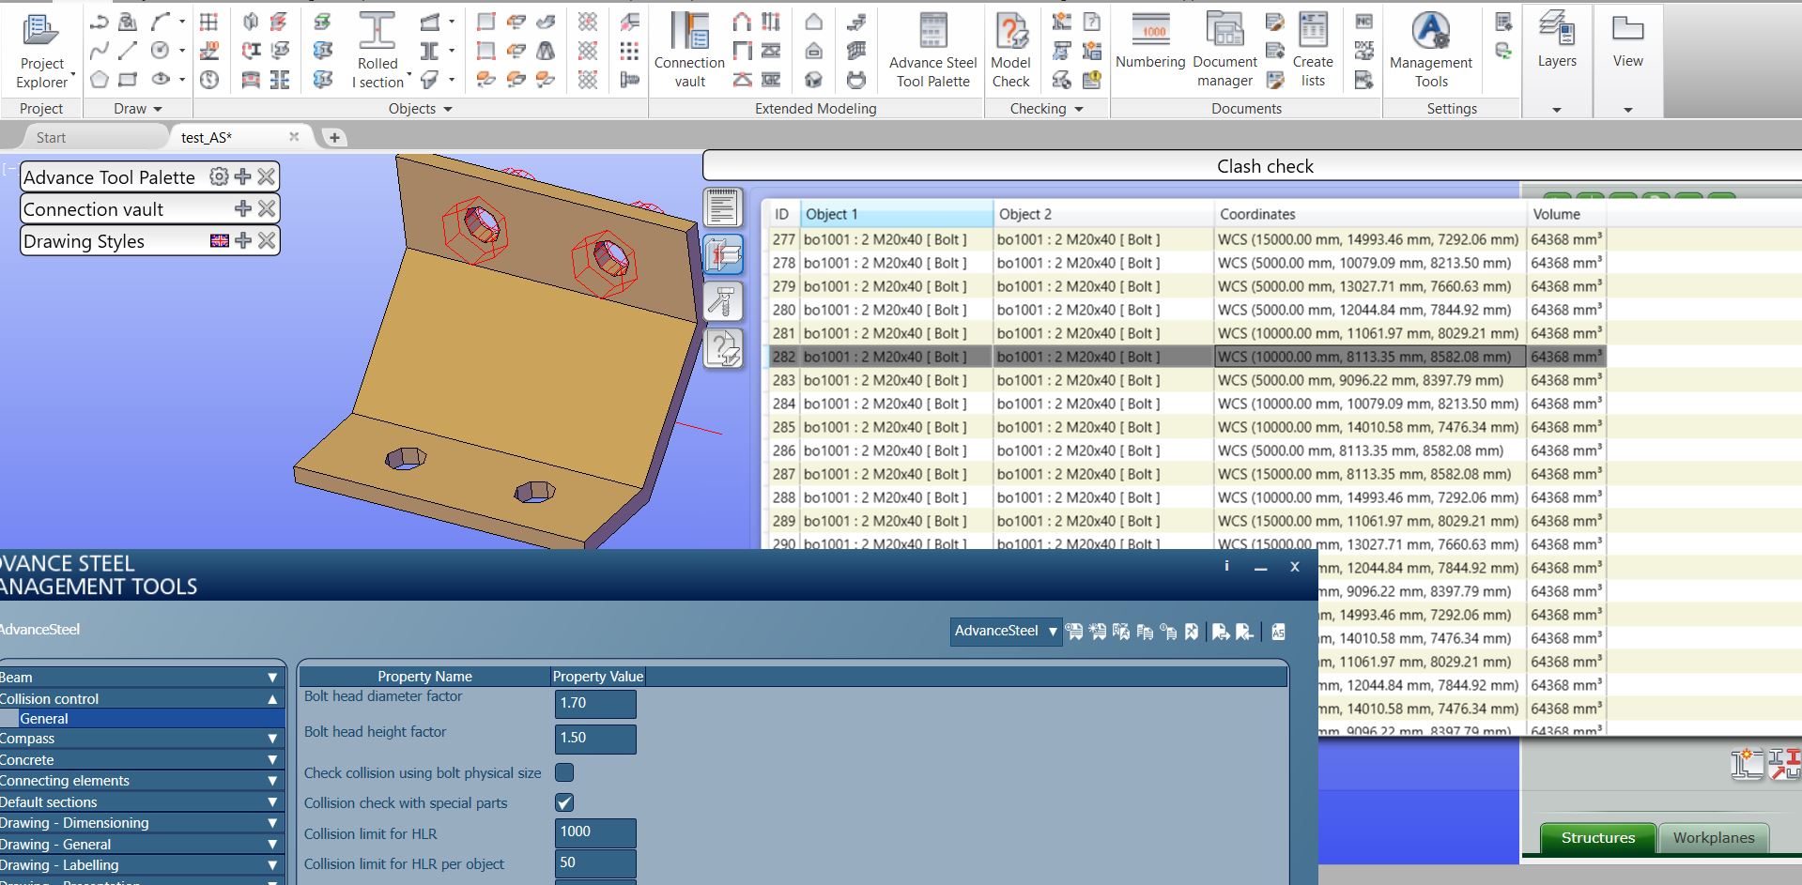The height and width of the screenshot is (885, 1802).
Task: Select the Rolled I section tool
Action: [377, 51]
